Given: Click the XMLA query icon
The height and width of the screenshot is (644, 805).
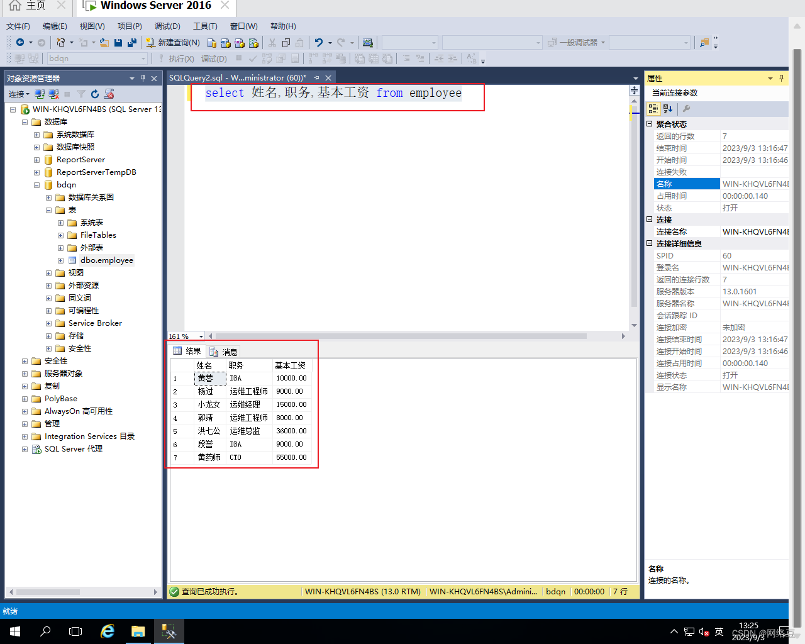Looking at the screenshot, I should pos(253,43).
